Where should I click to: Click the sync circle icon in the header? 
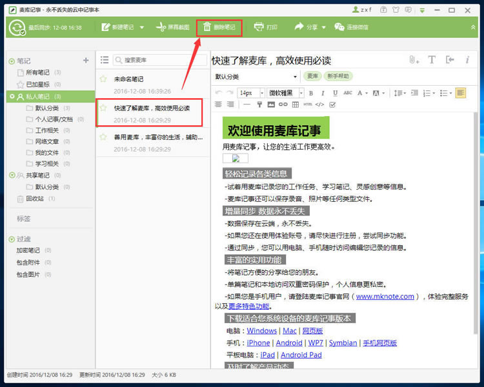17,27
